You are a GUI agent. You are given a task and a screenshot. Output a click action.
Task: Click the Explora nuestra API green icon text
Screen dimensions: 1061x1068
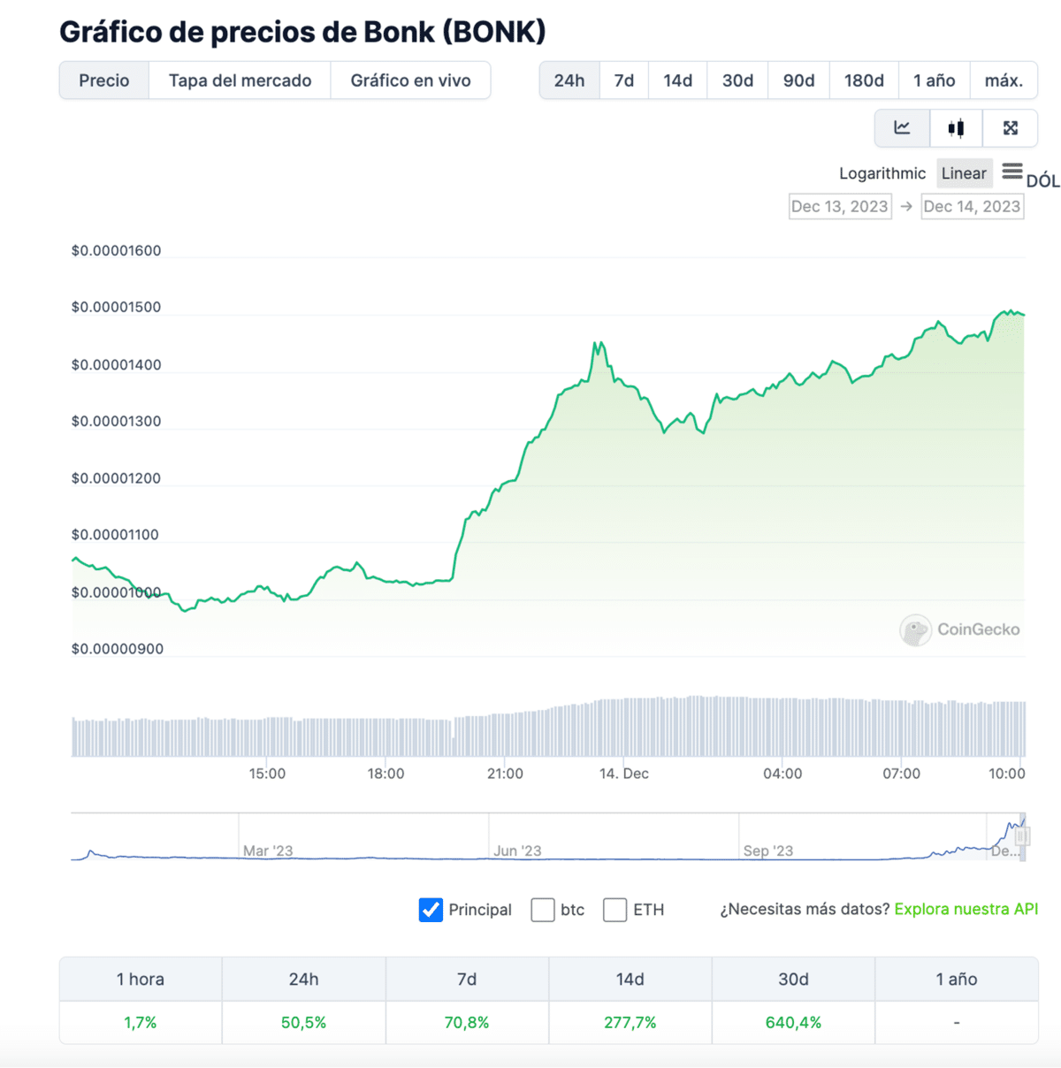click(x=966, y=909)
